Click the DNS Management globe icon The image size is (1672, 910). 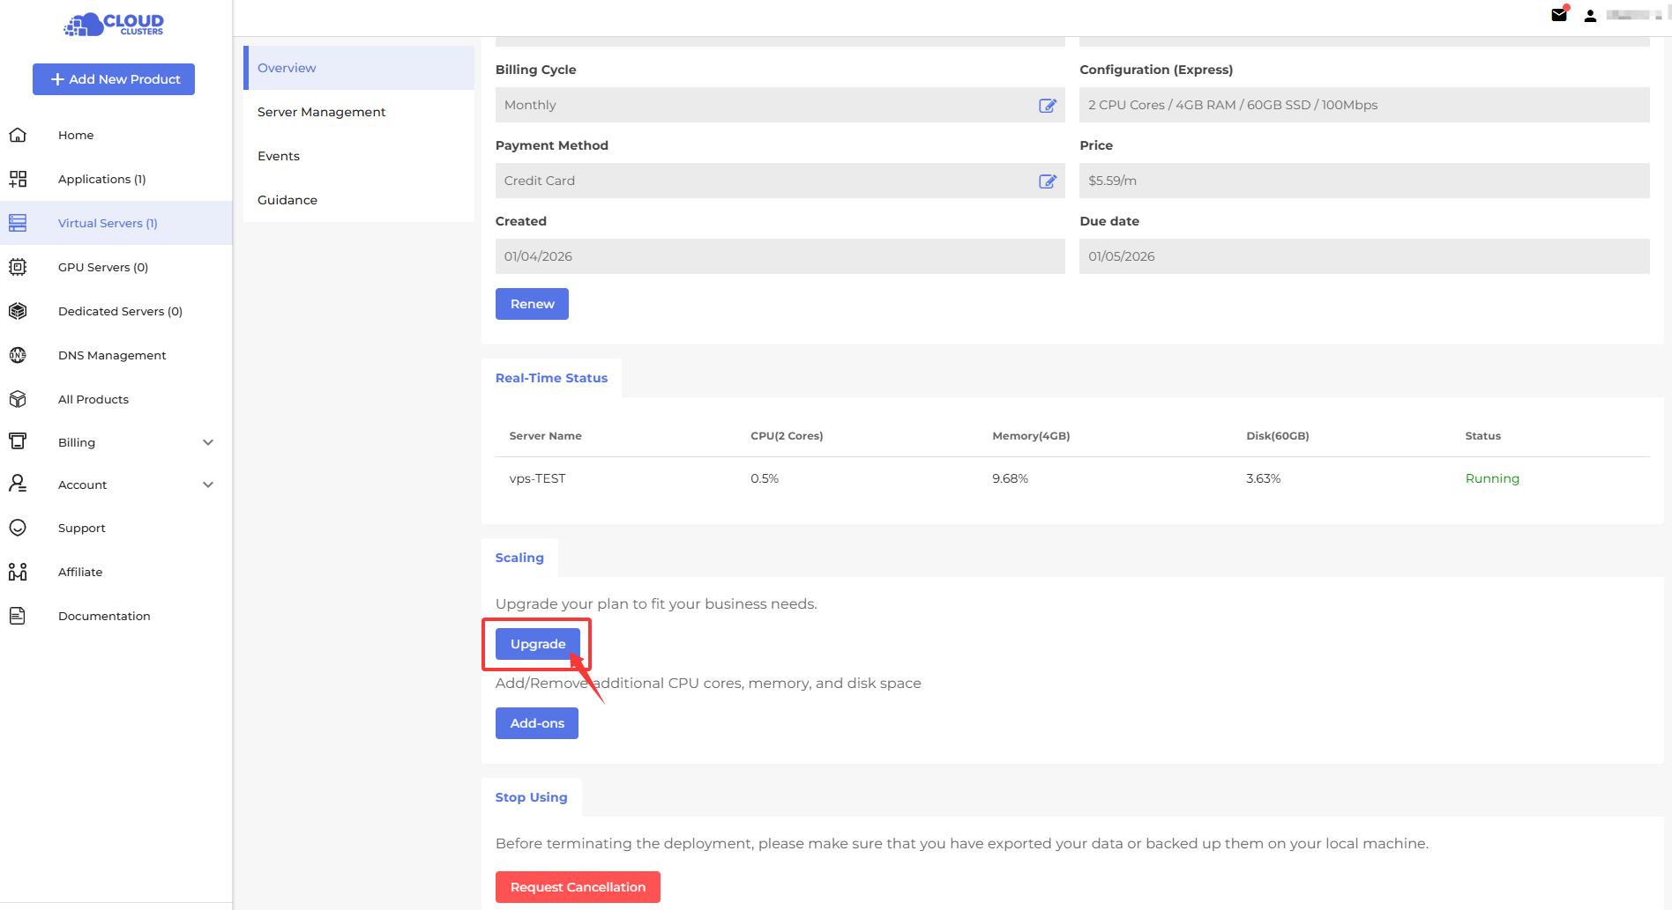(x=18, y=355)
